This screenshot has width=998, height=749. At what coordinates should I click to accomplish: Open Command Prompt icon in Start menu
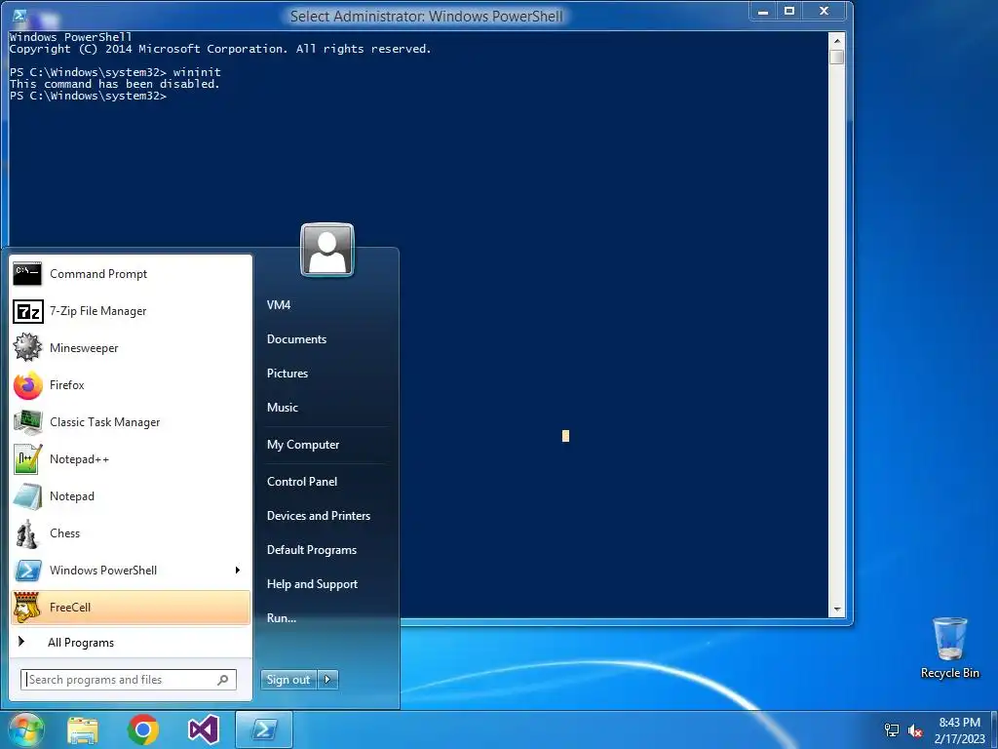(x=27, y=274)
